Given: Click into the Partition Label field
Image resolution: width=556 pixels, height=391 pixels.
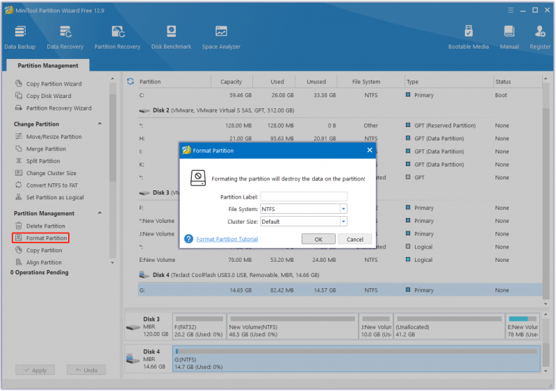Looking at the screenshot, I should (304, 197).
